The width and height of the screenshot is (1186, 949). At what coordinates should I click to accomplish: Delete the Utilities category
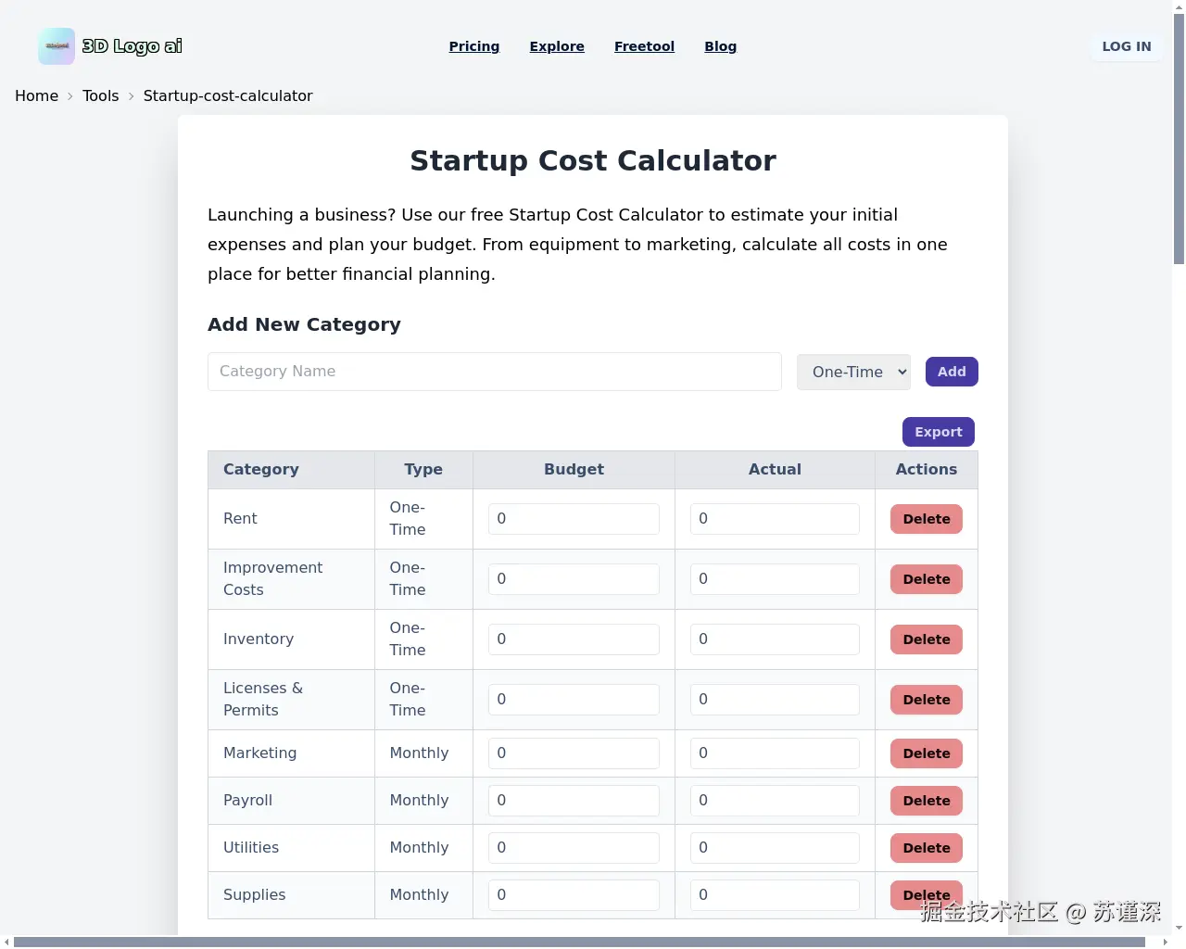click(926, 848)
